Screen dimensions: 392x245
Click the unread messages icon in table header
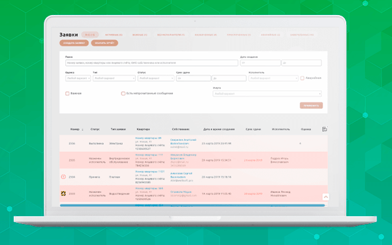[324, 129]
